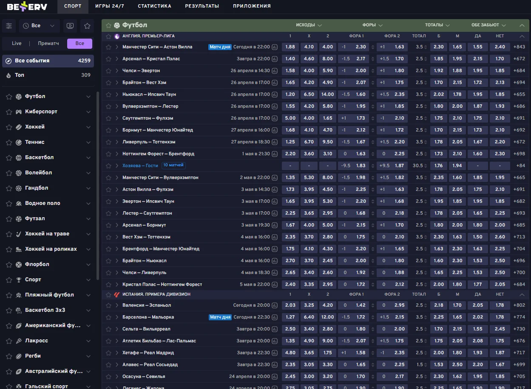Click the video broadcast filter icon

pos(70,26)
